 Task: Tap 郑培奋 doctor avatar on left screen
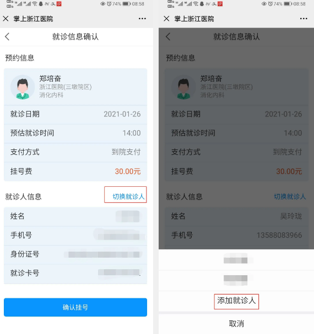pyautogui.click(x=23, y=87)
